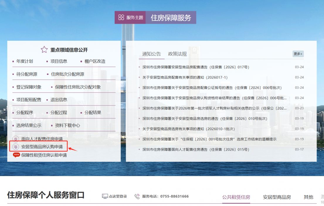Screen dimensions: 324x206
Task: Open the 棚户区改造 link
Action: click(x=95, y=61)
